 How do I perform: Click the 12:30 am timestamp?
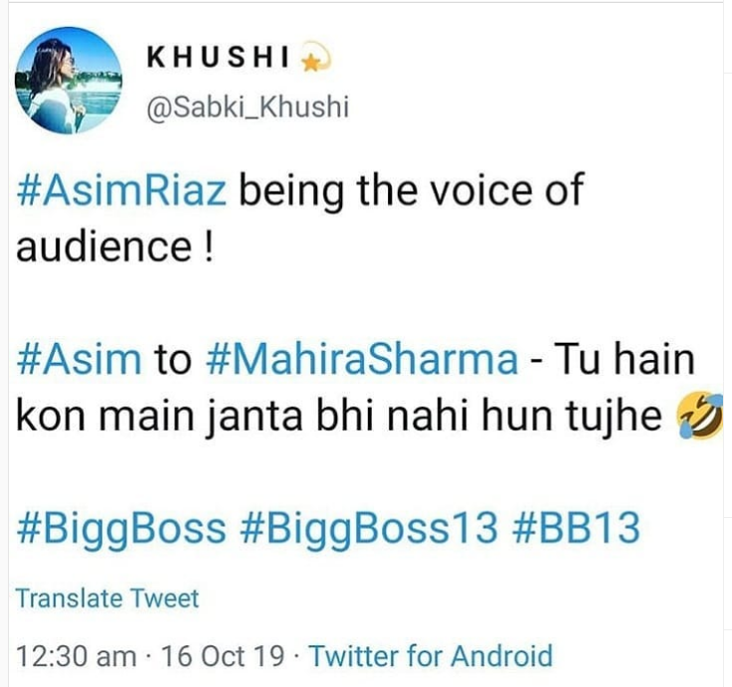point(77,656)
